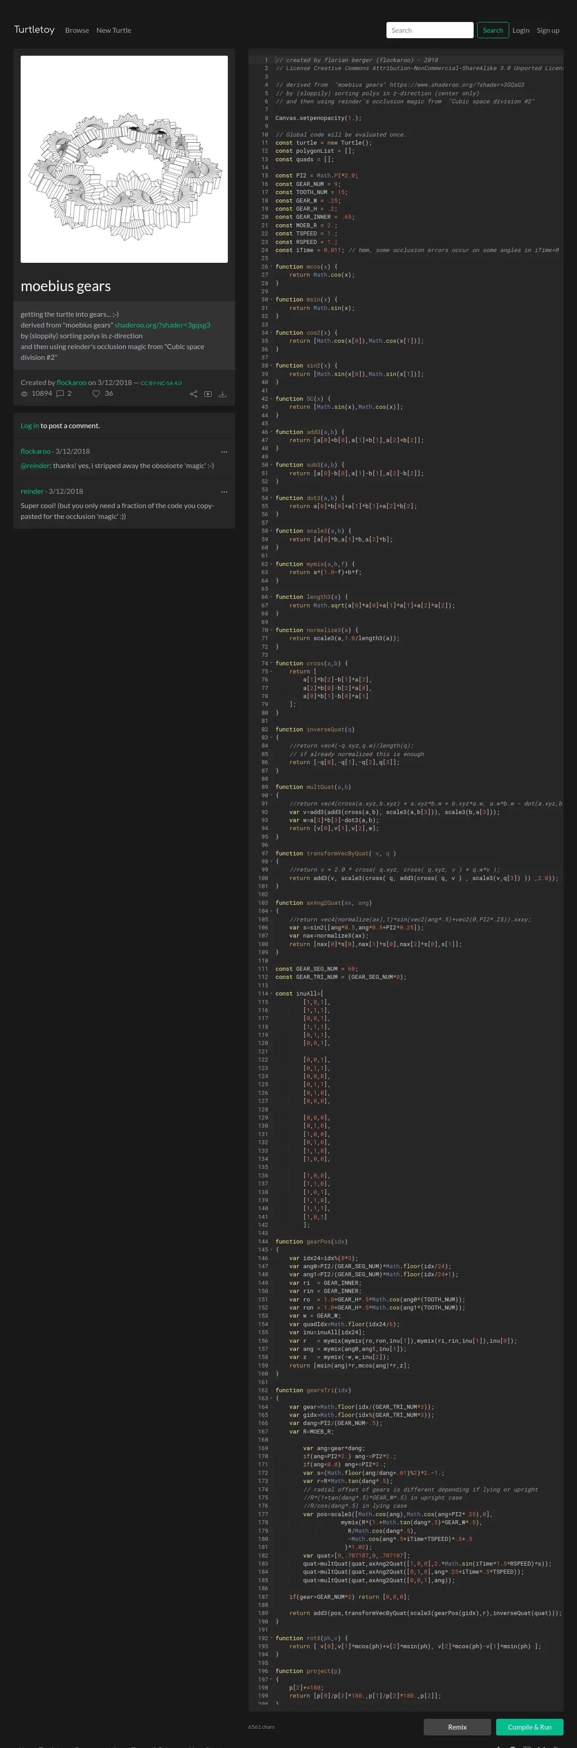Click the 'function multQuat(a,b)' code line
This screenshot has height=1748, width=577.
314,787
